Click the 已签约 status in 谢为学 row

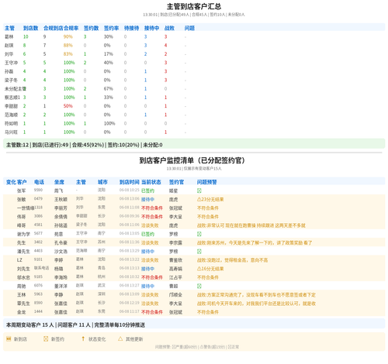147,234
